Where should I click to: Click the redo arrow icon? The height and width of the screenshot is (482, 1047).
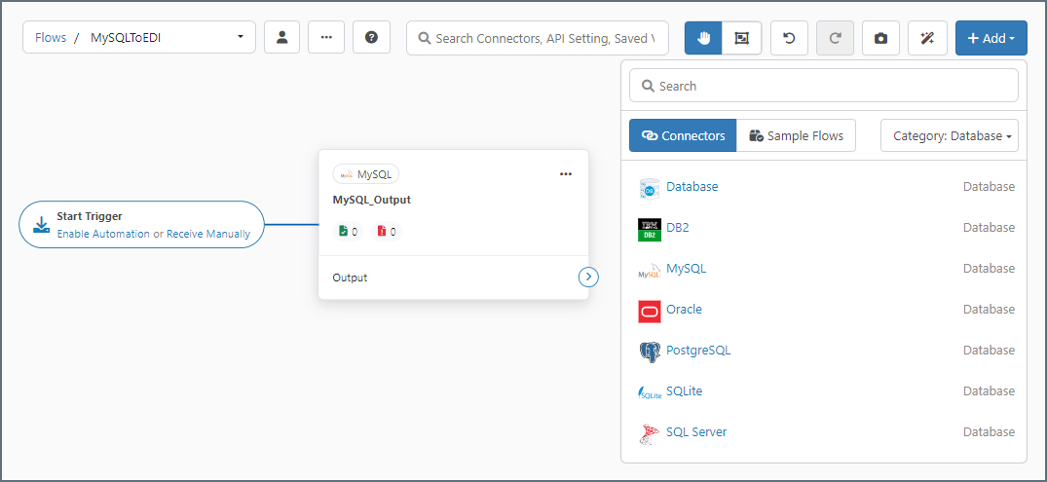[835, 38]
